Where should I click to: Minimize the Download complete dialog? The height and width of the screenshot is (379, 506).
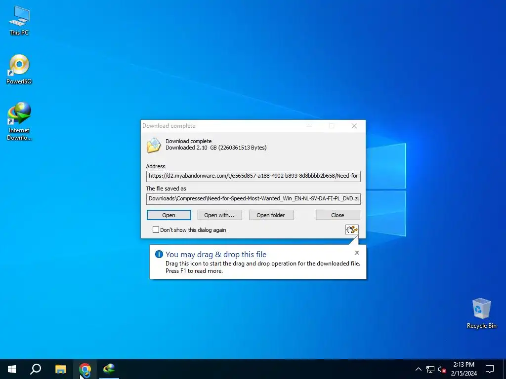click(x=309, y=126)
